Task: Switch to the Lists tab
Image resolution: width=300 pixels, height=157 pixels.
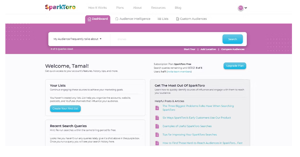Action: (x=163, y=19)
